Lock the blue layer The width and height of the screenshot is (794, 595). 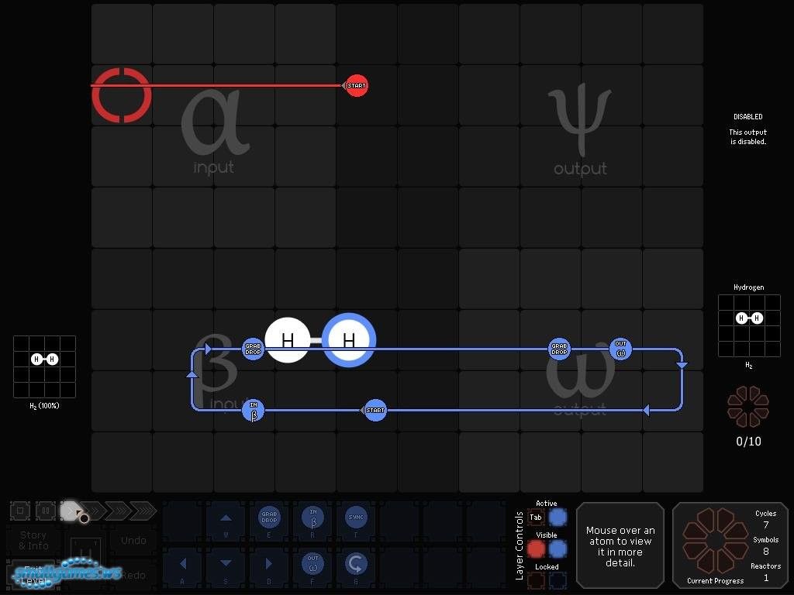click(558, 580)
